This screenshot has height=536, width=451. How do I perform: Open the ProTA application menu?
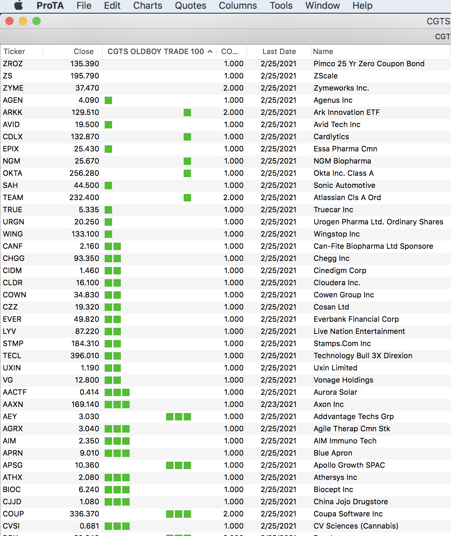coord(50,5)
